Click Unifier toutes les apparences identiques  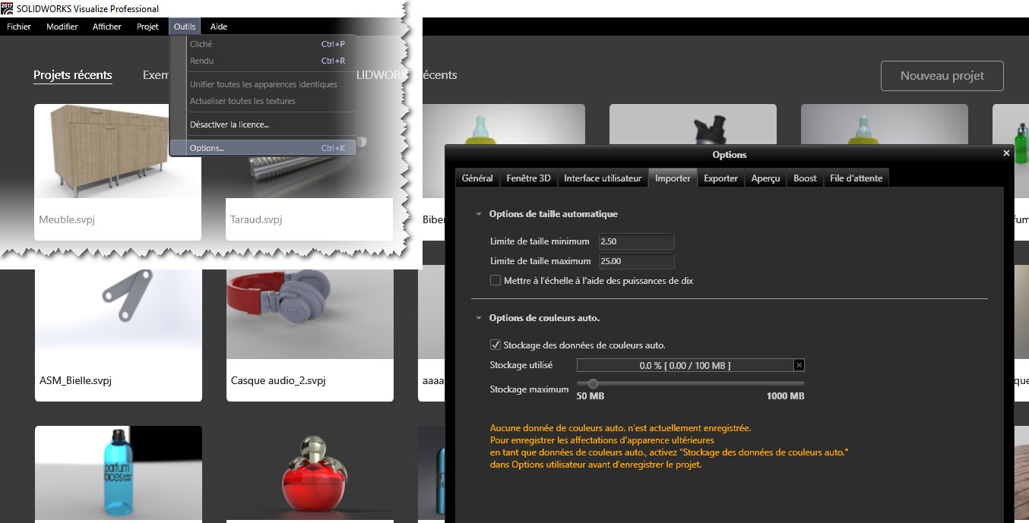point(263,84)
